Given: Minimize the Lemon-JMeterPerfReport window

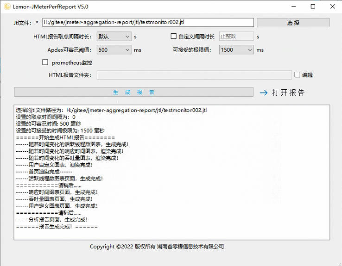Looking at the screenshot, I should [294, 6].
